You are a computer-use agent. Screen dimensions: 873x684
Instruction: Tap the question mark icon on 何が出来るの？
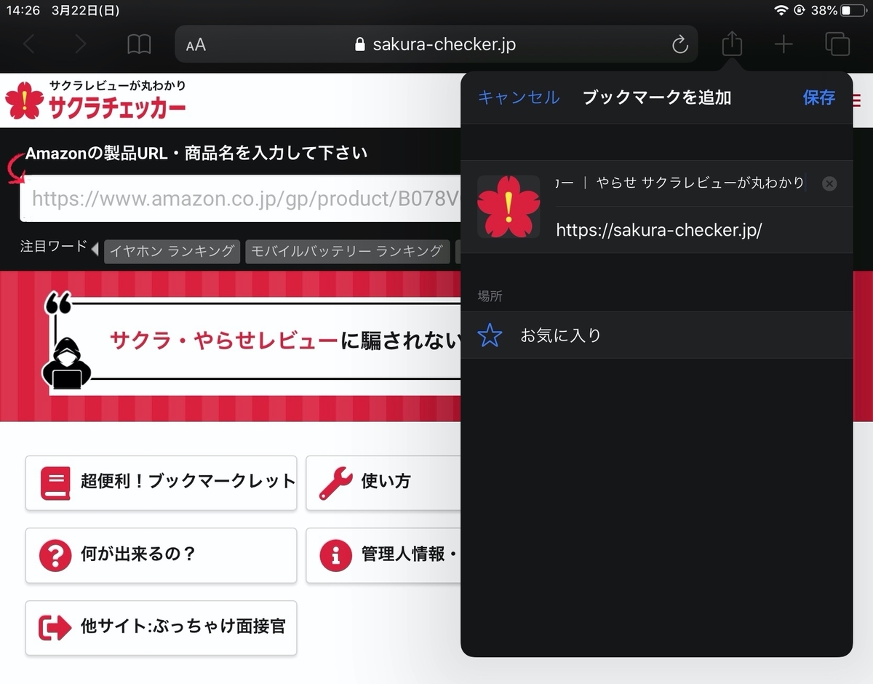55,555
